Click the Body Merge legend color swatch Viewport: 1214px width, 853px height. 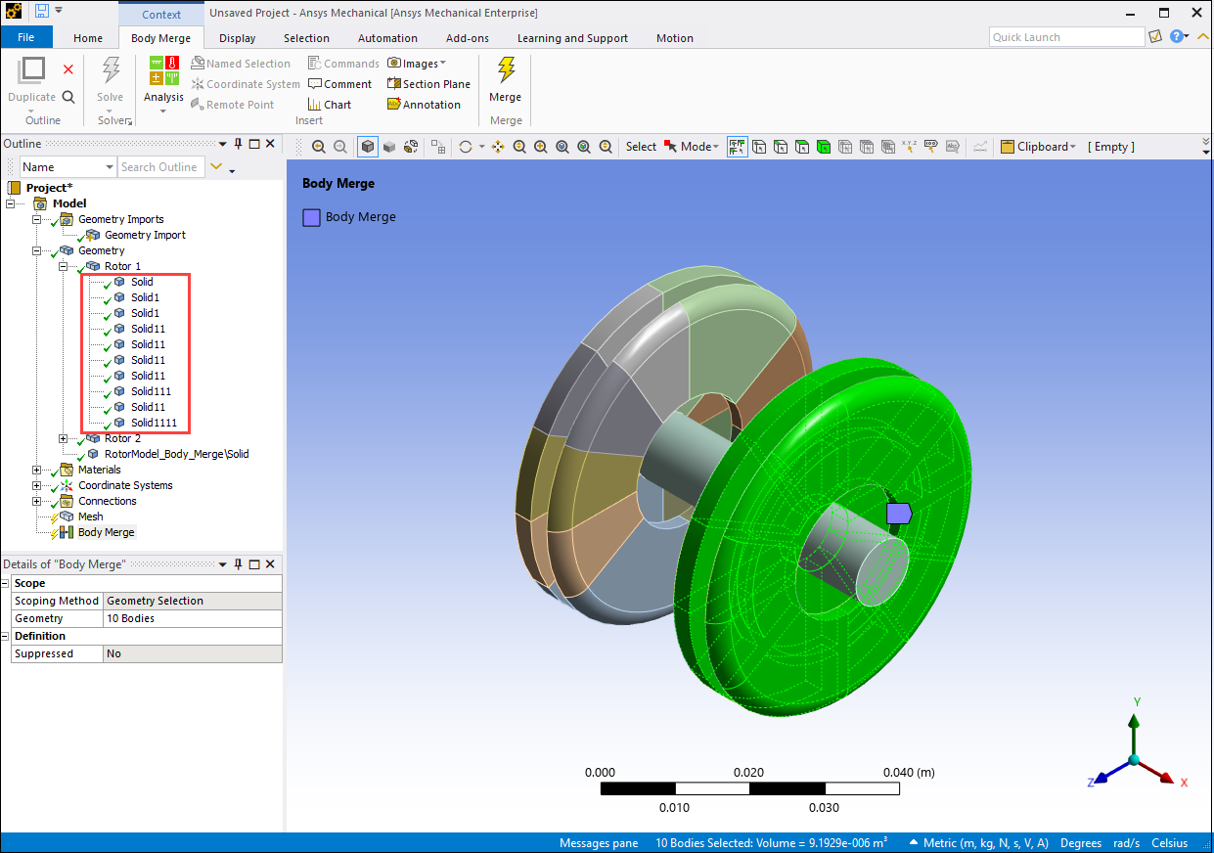[311, 217]
